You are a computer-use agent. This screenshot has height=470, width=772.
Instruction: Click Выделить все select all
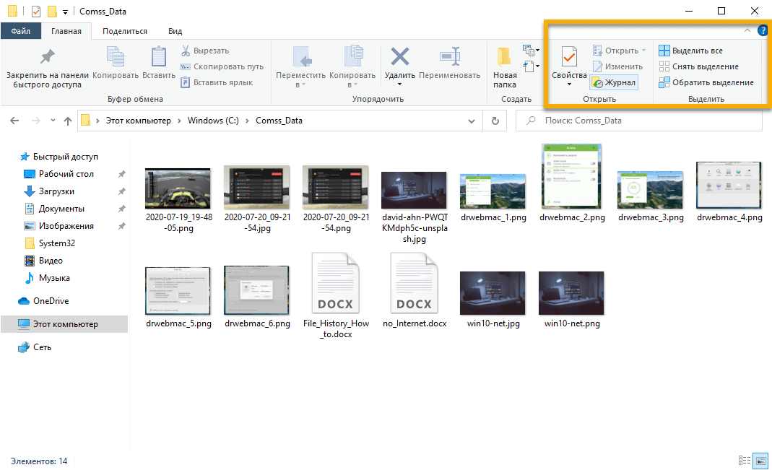point(691,51)
